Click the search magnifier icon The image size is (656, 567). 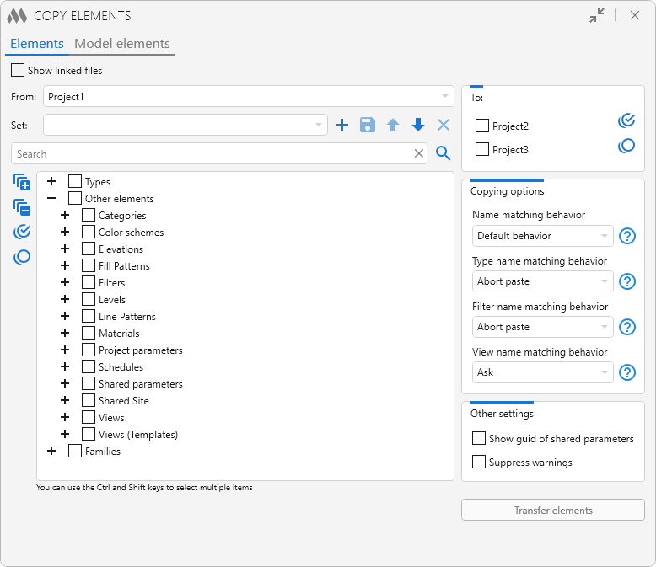click(x=444, y=153)
